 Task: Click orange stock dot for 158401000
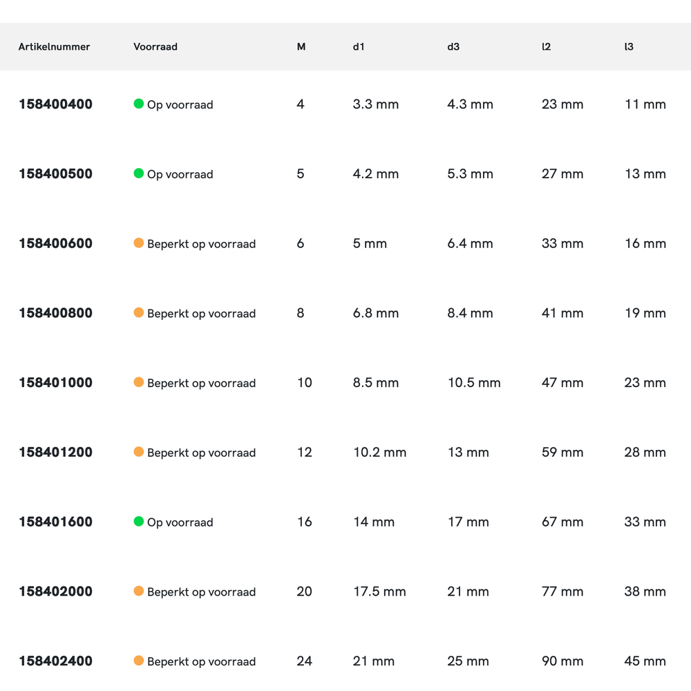point(138,382)
